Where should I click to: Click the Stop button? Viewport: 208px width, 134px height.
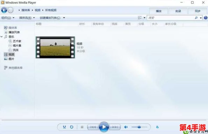pos(82,127)
